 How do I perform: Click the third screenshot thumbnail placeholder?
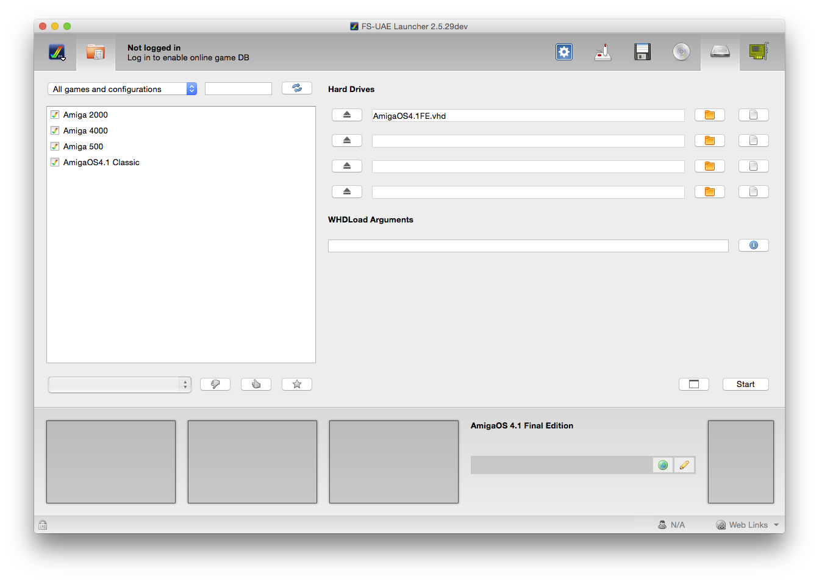tap(394, 462)
